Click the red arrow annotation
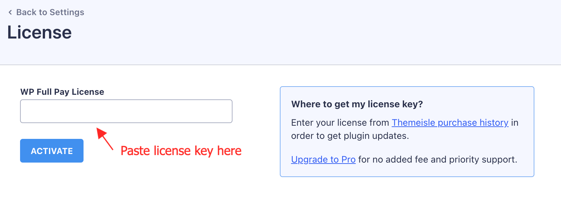The height and width of the screenshot is (207, 561). (x=105, y=139)
